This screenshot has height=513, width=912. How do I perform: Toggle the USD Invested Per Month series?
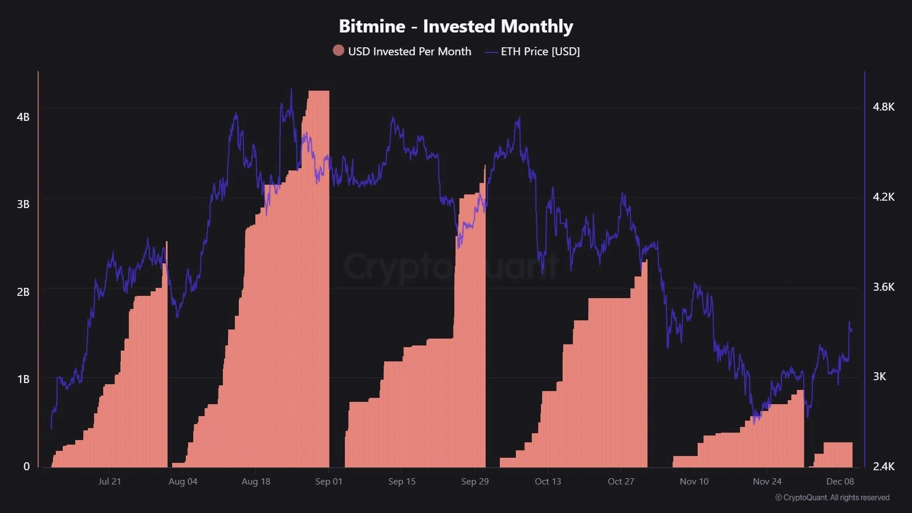(409, 51)
